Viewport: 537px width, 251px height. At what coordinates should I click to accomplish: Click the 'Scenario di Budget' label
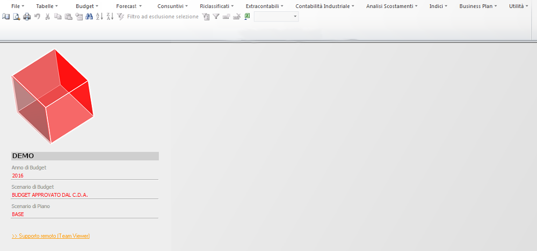33,187
